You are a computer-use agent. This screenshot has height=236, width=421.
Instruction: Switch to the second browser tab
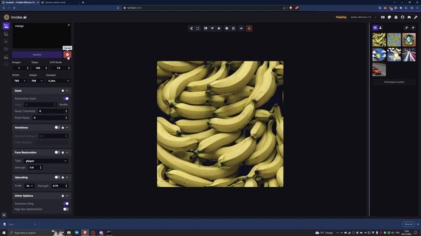coord(60,3)
